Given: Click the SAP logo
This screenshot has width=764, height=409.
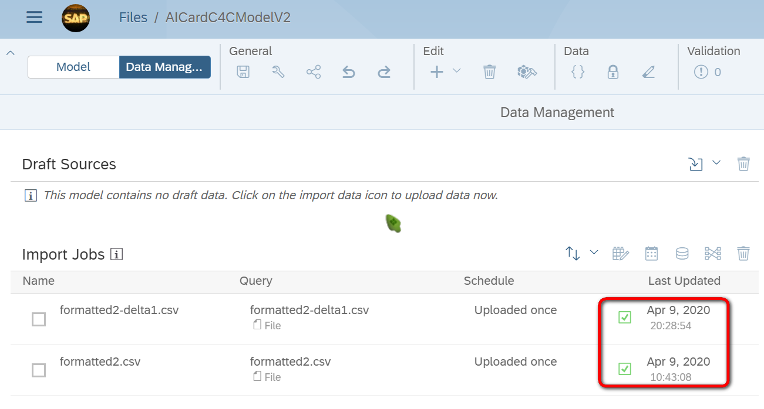Looking at the screenshot, I should (76, 18).
